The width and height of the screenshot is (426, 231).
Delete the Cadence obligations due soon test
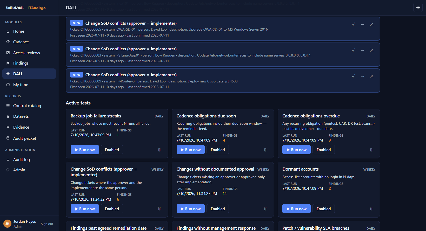(265, 150)
